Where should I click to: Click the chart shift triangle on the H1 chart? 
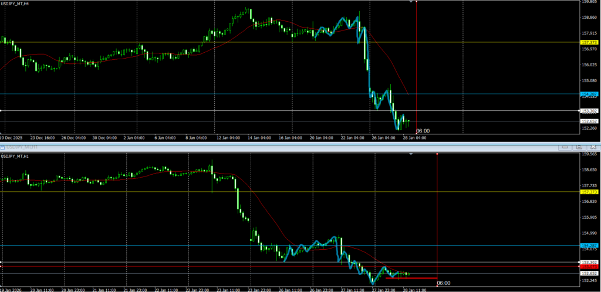coord(410,154)
